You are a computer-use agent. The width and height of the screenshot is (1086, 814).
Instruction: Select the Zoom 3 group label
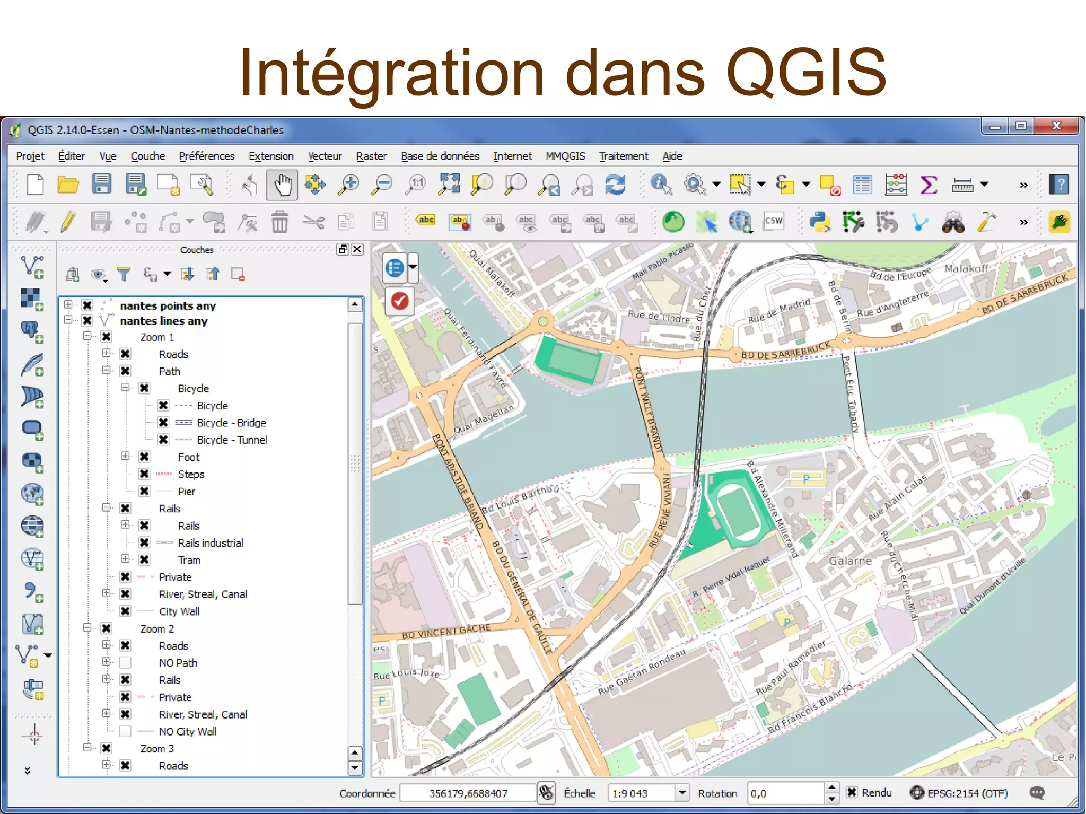coord(157,748)
